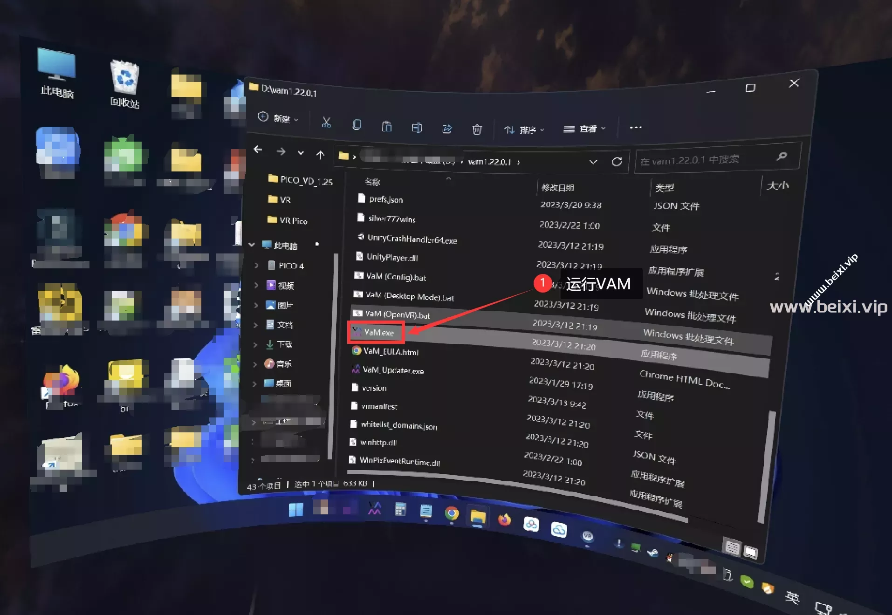The image size is (892, 615).
Task: Collapse the This PC (此电脑) tree node
Action: (x=252, y=244)
